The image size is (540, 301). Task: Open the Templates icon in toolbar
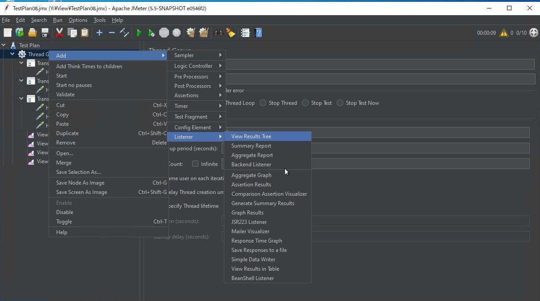click(20, 33)
